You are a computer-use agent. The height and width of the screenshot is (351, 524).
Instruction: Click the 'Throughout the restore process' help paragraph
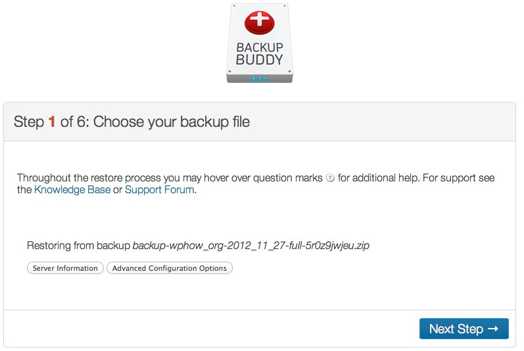[256, 183]
